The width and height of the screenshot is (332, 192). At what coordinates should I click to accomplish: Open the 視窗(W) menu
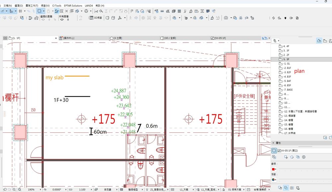45,6
